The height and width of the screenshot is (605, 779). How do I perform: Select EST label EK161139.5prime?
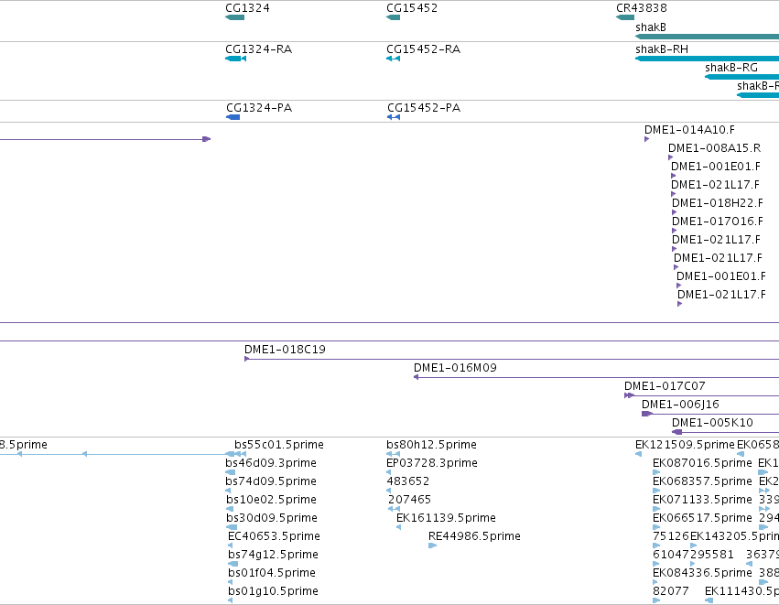(446, 518)
